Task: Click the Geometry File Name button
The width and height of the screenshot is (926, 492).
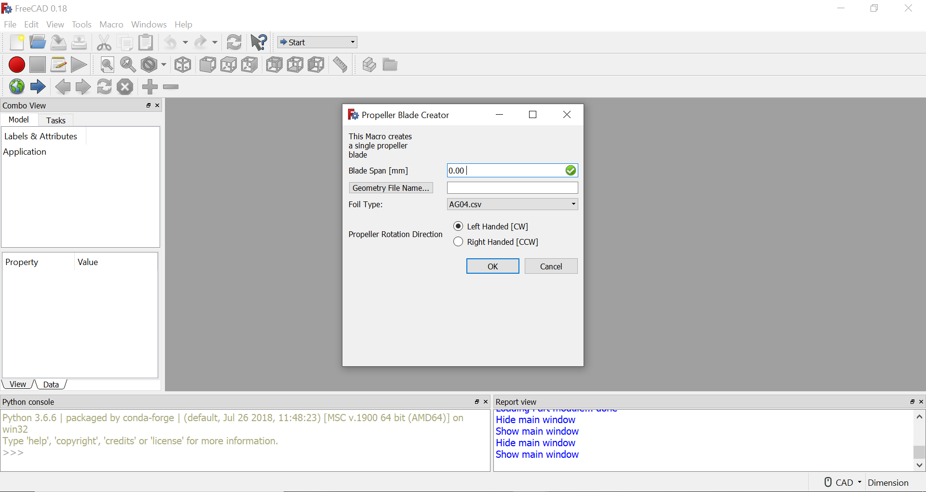Action: (391, 188)
